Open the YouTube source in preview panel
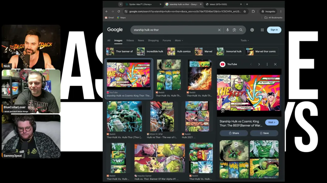This screenshot has height=183, width=327. coord(229,64)
